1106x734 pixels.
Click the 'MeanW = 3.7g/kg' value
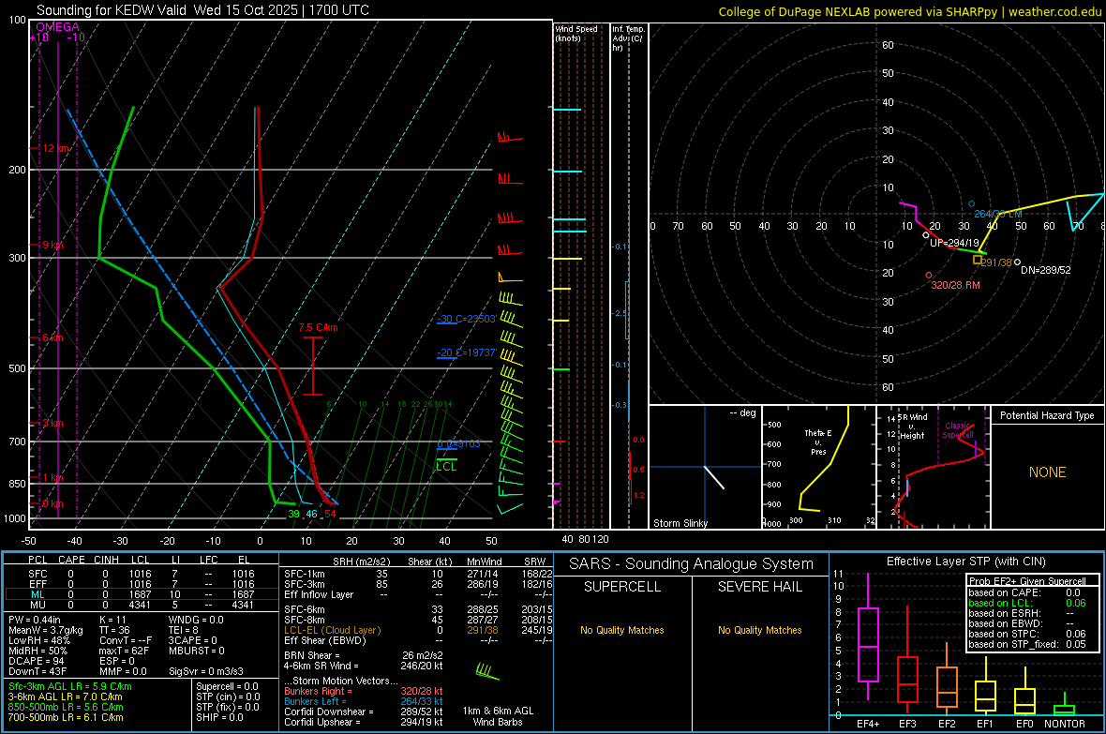tap(45, 630)
